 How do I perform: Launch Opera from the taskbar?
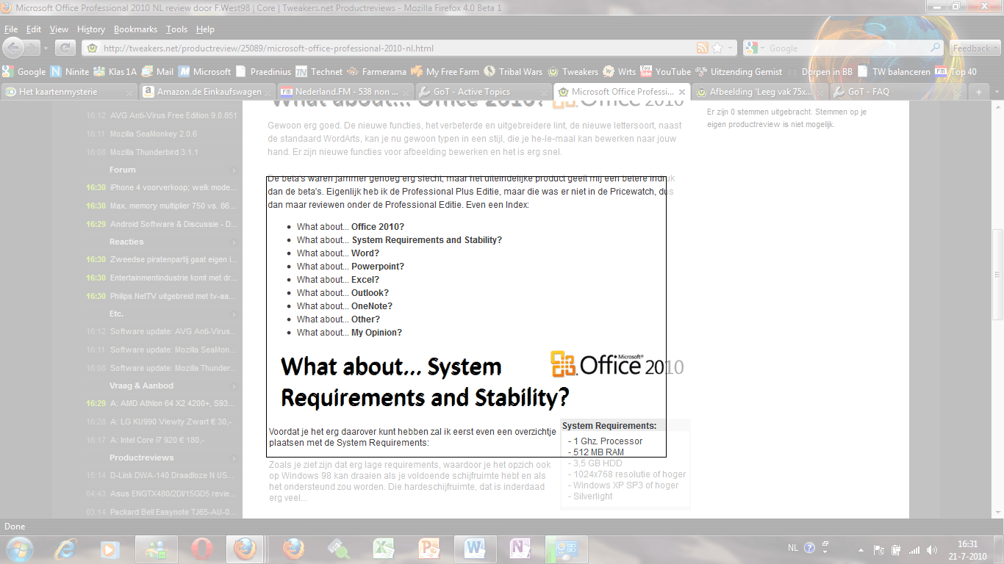(201, 549)
